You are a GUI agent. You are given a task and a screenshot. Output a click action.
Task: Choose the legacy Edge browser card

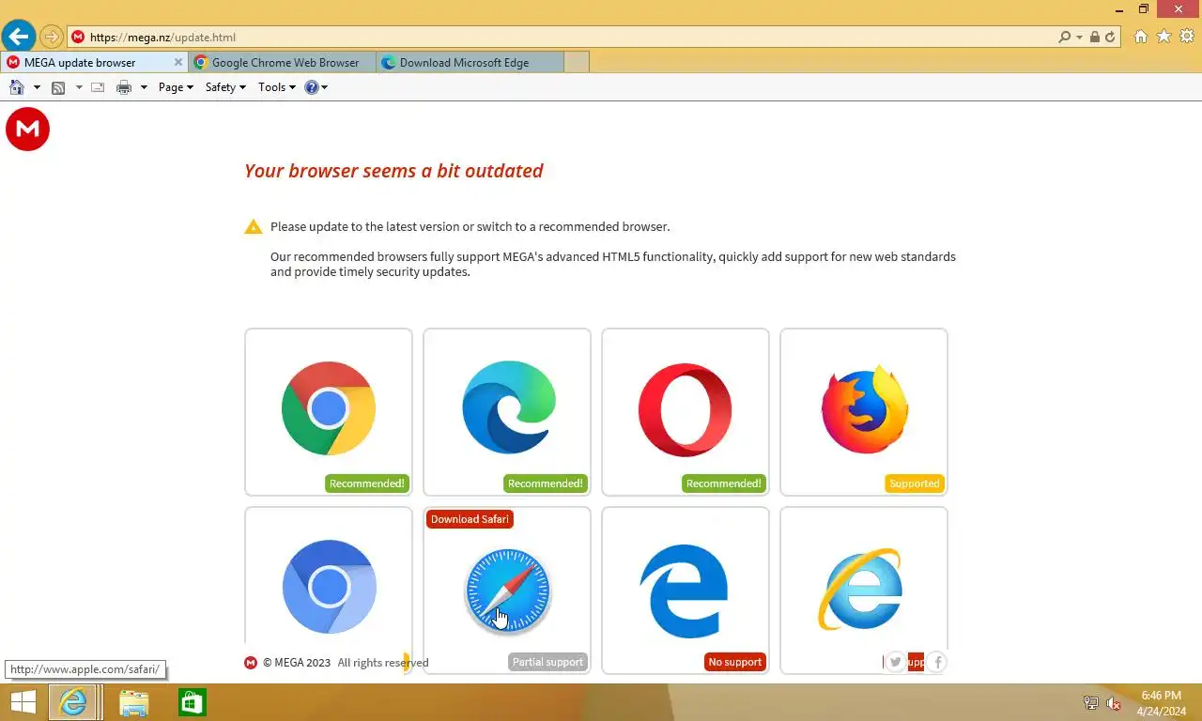coord(686,591)
